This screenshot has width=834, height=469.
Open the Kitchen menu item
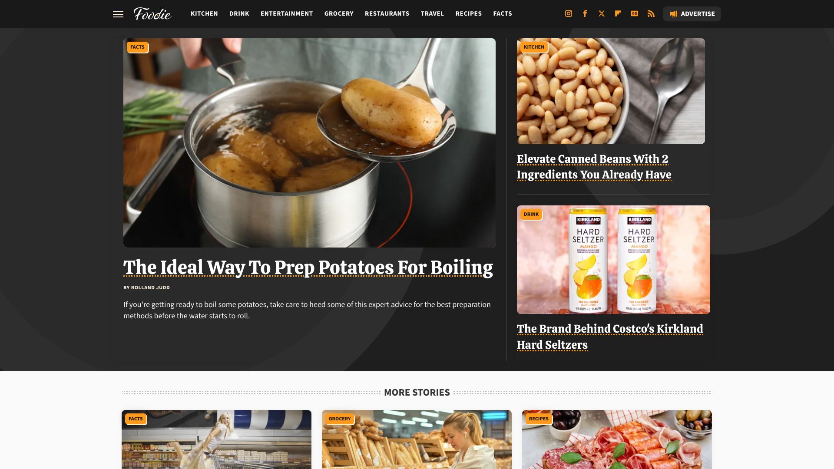point(204,14)
